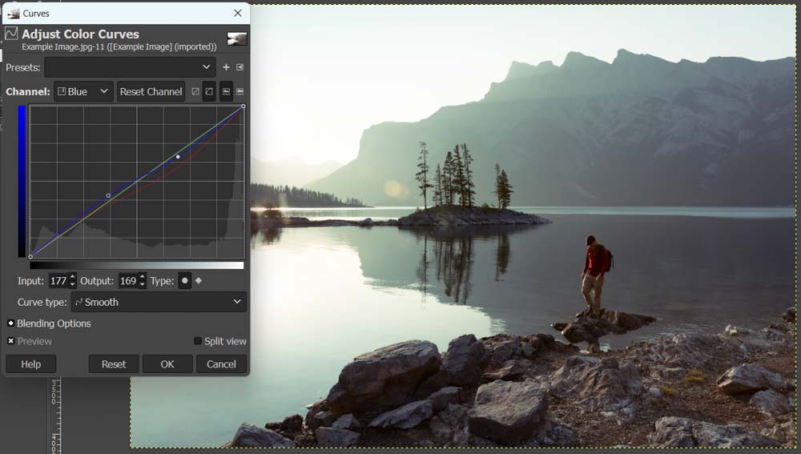801x454 pixels.
Task: Open the presets menu arrow icon
Action: (x=240, y=67)
